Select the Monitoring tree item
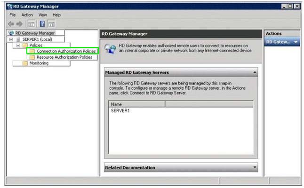304x188 pixels. click(x=39, y=63)
